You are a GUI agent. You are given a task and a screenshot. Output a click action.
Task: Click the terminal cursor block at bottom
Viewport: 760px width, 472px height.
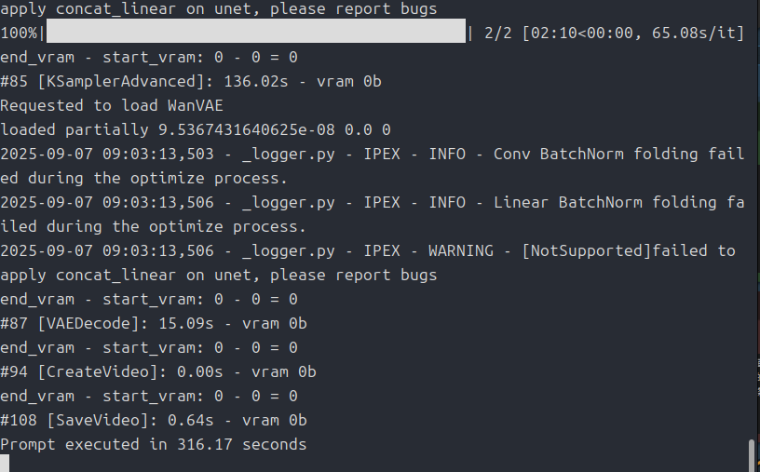5,464
